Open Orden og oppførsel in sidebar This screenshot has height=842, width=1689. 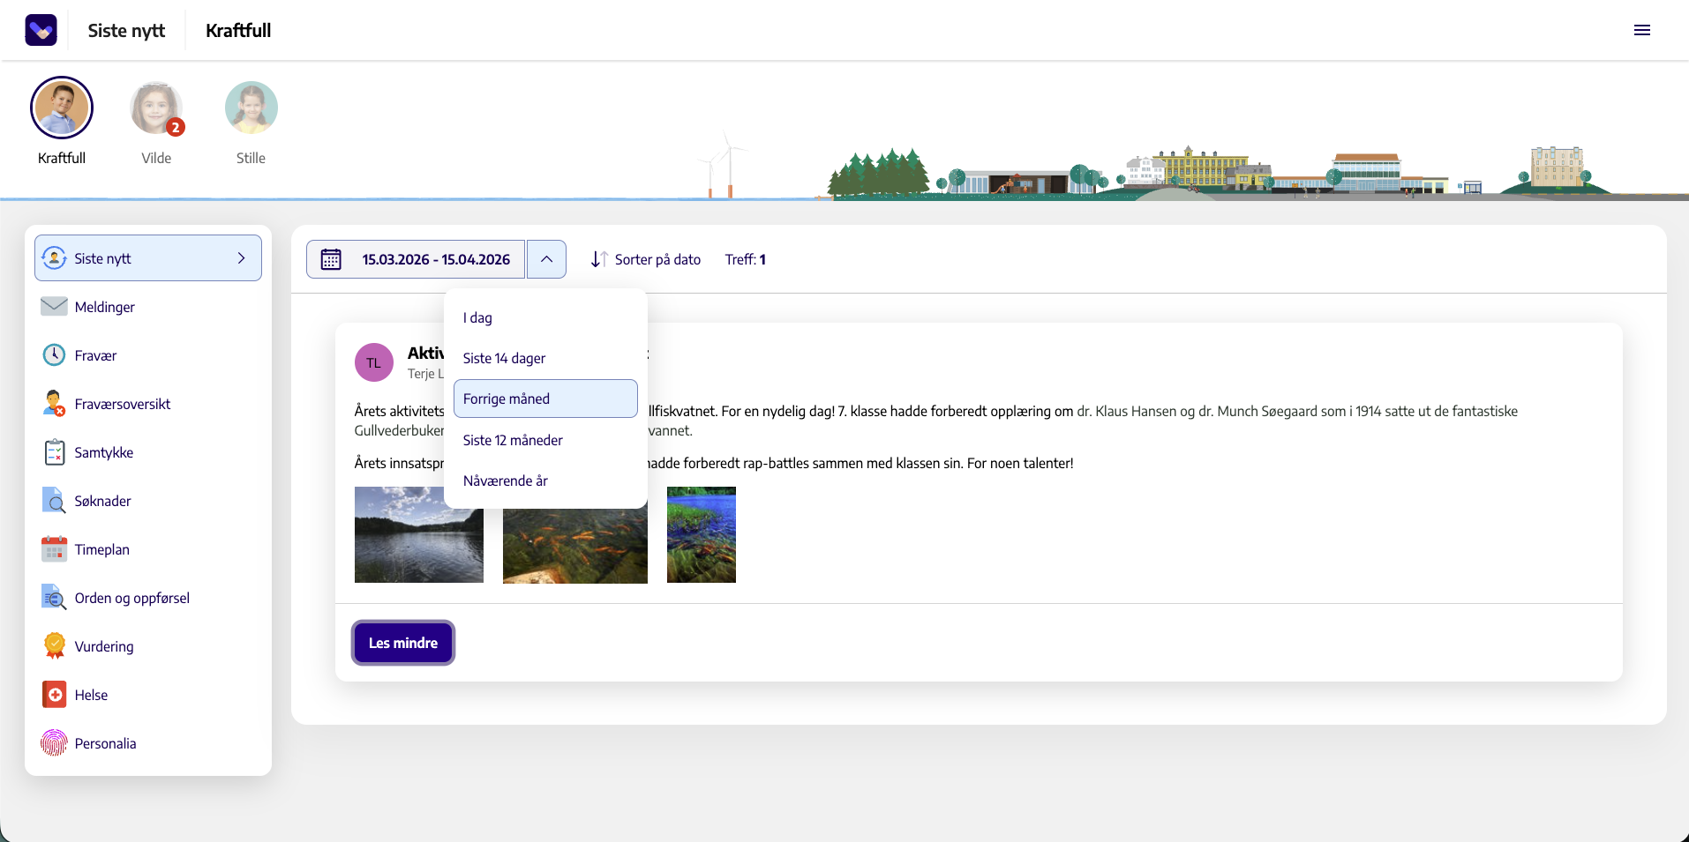click(x=148, y=598)
